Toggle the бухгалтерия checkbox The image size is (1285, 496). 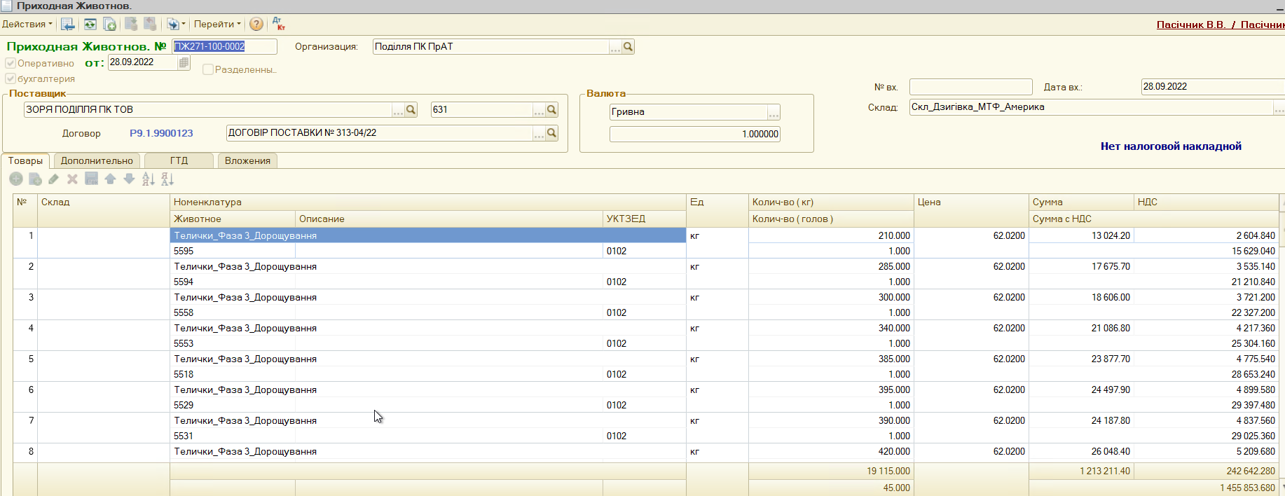click(11, 78)
